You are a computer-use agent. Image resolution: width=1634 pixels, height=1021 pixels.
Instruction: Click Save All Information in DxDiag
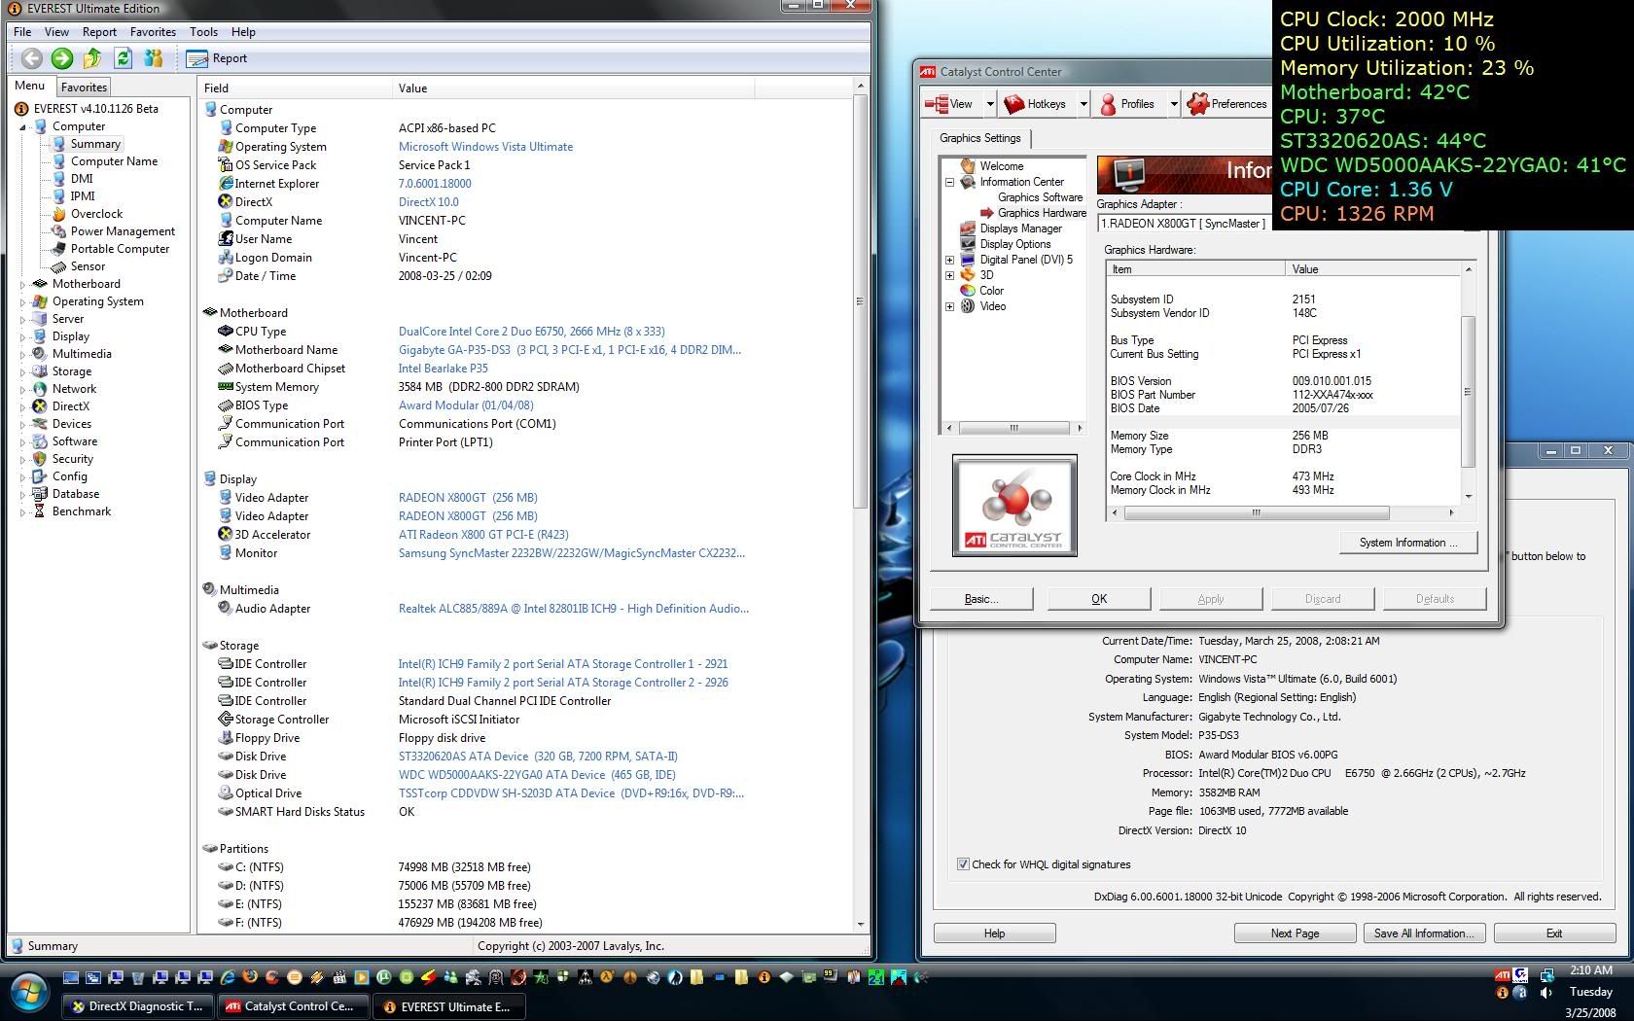tap(1423, 933)
